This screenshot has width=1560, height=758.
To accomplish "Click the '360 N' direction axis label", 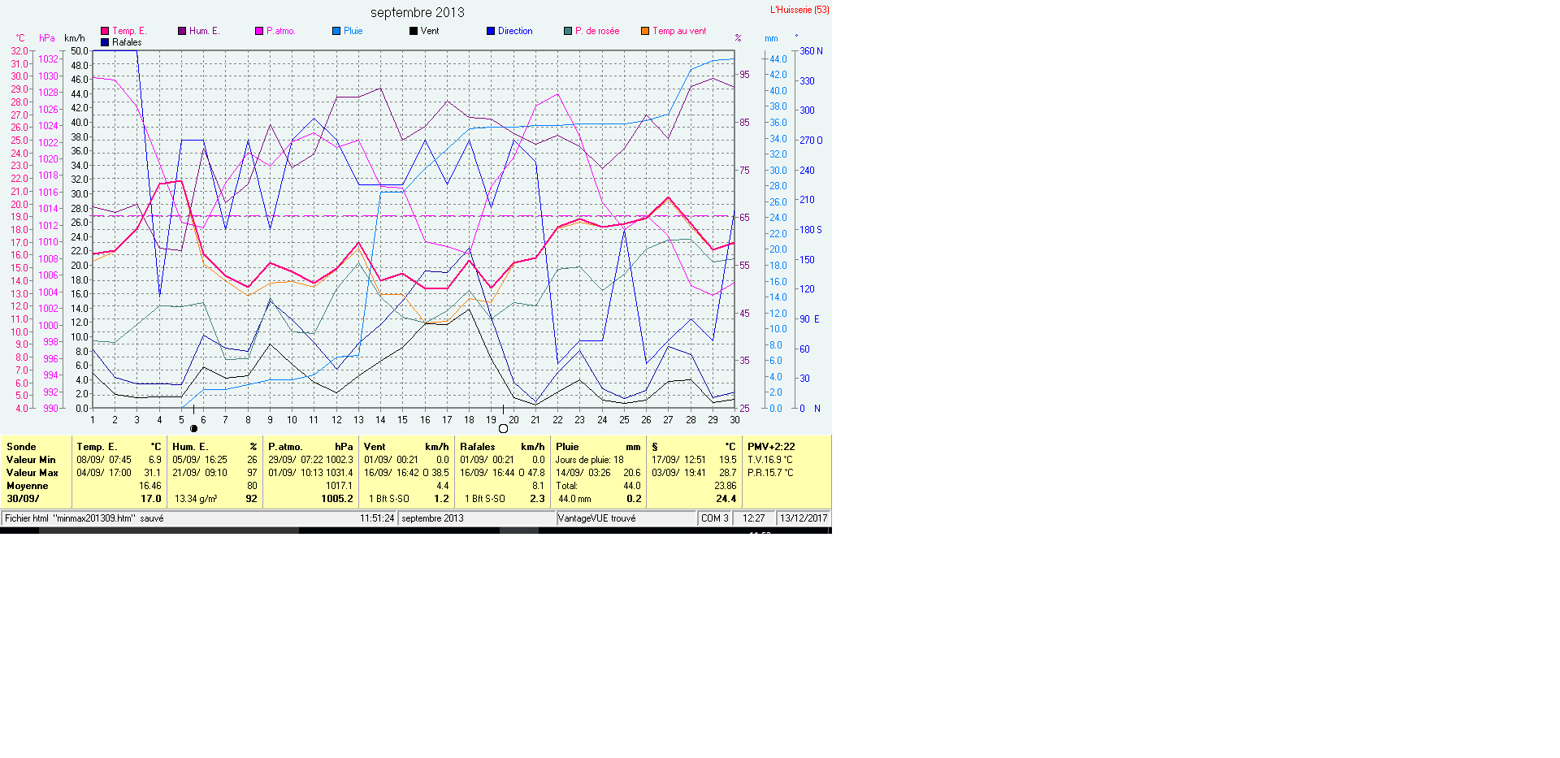I will point(811,51).
